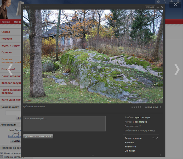Rotate the photo counterclockwise
This screenshot has height=159, width=183.
tap(153, 138)
